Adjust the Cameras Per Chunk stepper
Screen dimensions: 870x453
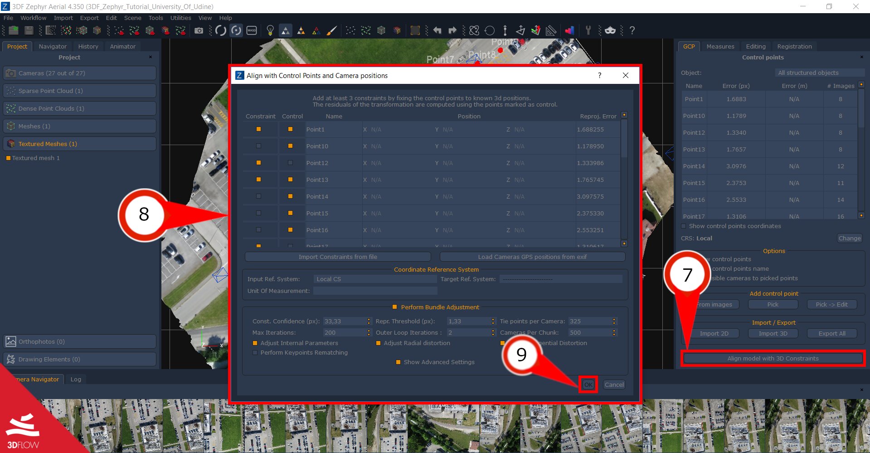coord(614,332)
